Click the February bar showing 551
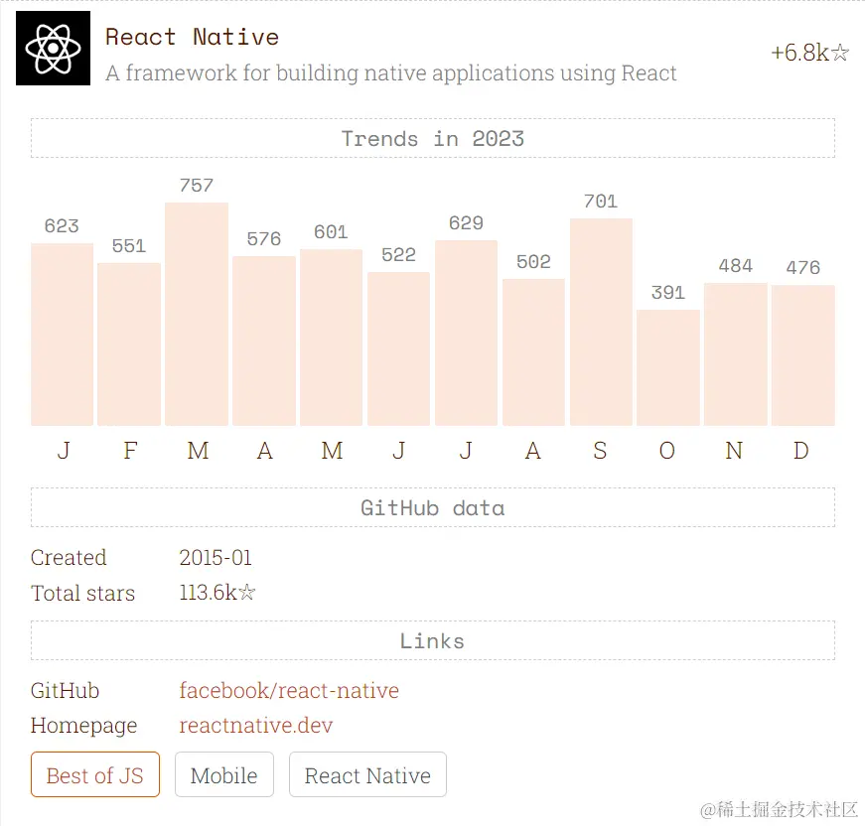Screen dimensions: 865x826 (129, 344)
